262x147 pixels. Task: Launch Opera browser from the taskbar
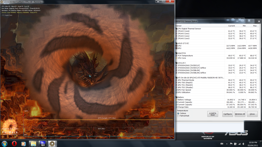coord(14,143)
